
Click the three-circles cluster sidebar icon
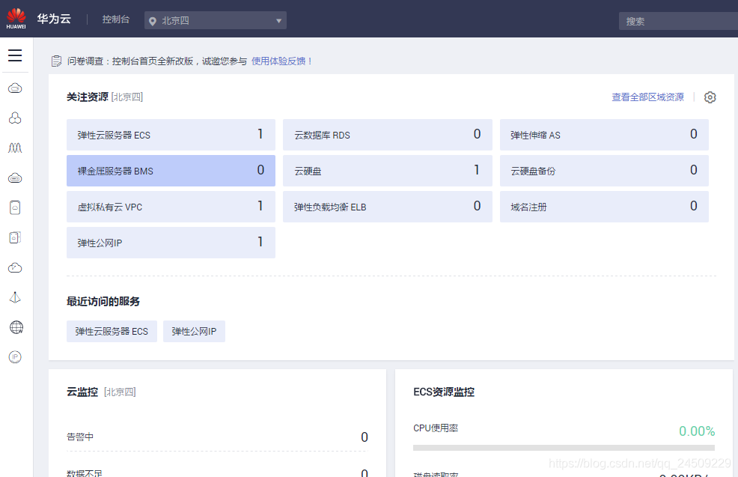point(15,118)
